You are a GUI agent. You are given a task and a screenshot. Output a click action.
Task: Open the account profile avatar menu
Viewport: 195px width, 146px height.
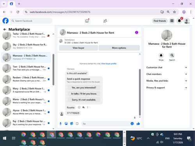(x=186, y=21)
